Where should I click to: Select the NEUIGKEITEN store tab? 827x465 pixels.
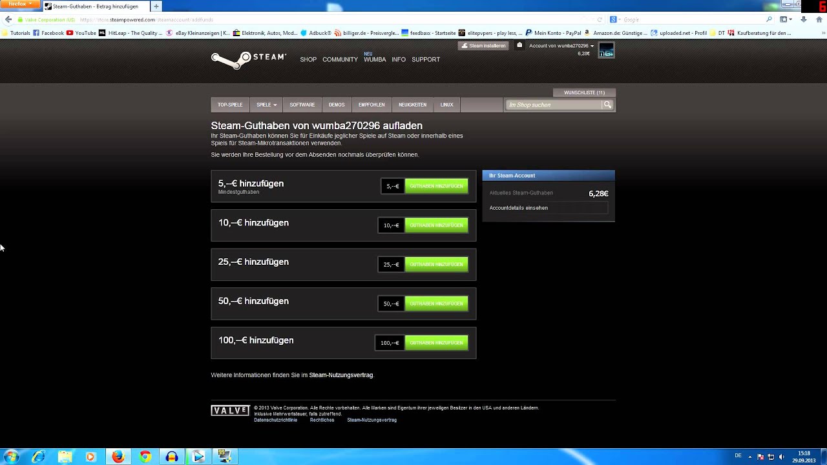pos(412,105)
